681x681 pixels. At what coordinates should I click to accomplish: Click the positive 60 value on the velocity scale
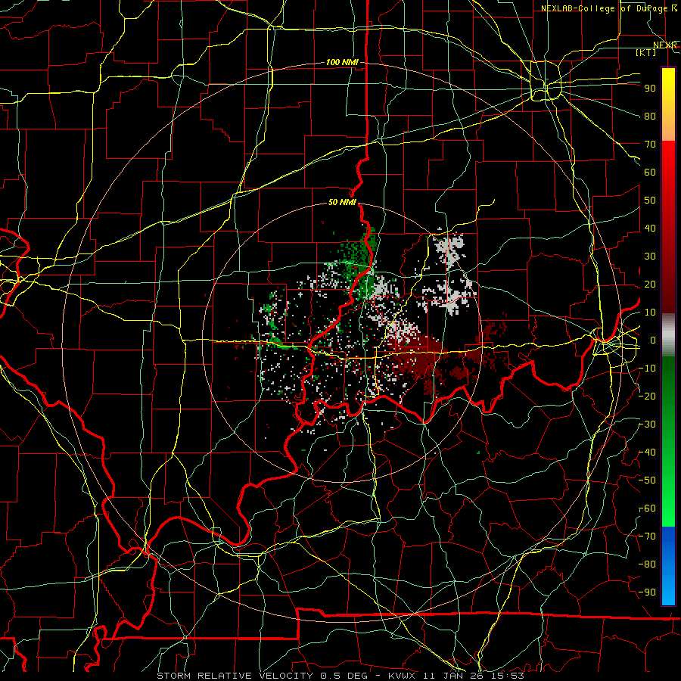point(650,172)
